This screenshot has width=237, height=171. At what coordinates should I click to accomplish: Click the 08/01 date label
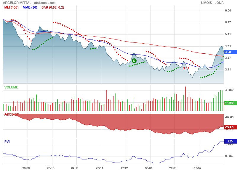(149, 168)
